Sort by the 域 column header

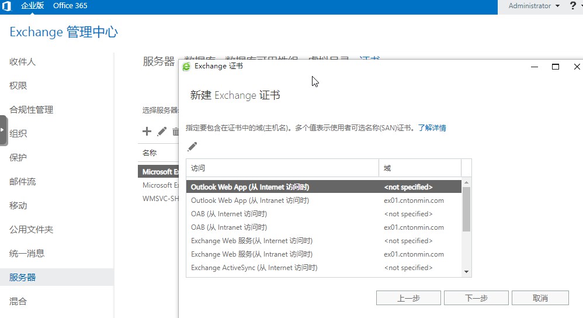pyautogui.click(x=420, y=168)
